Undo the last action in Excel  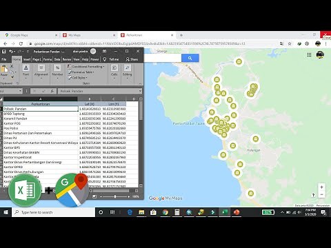click(x=10, y=52)
